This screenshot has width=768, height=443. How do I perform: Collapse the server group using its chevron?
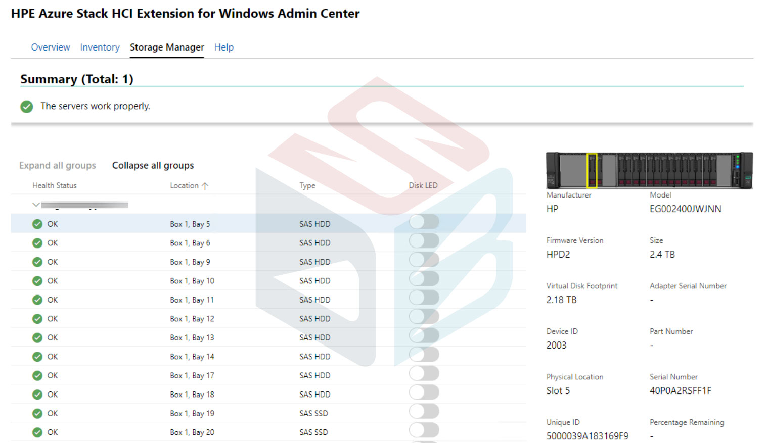point(36,205)
